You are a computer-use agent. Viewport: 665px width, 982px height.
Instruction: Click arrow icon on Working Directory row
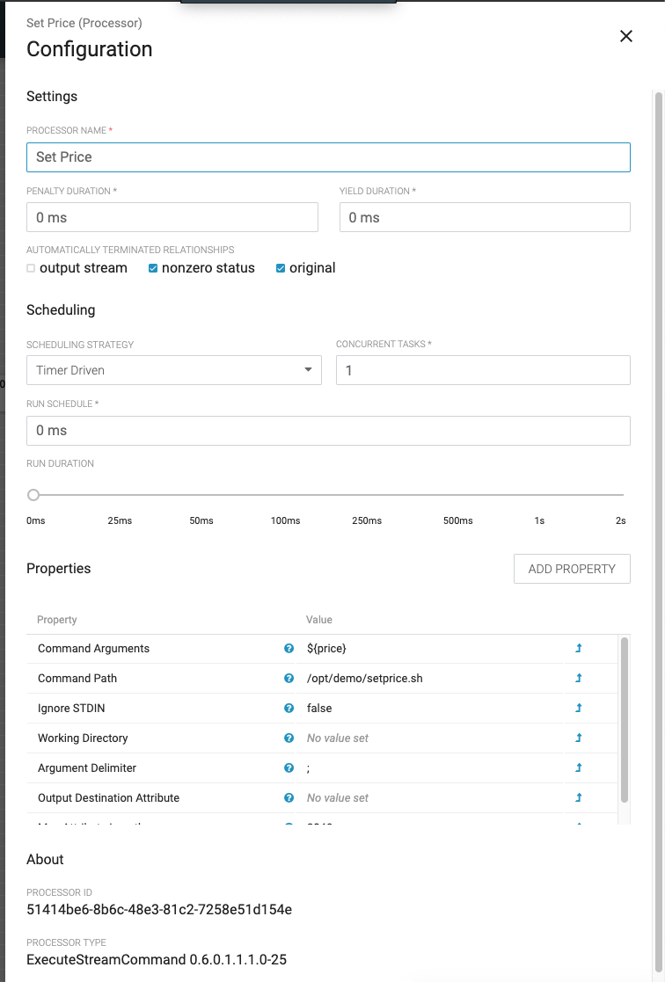[579, 738]
